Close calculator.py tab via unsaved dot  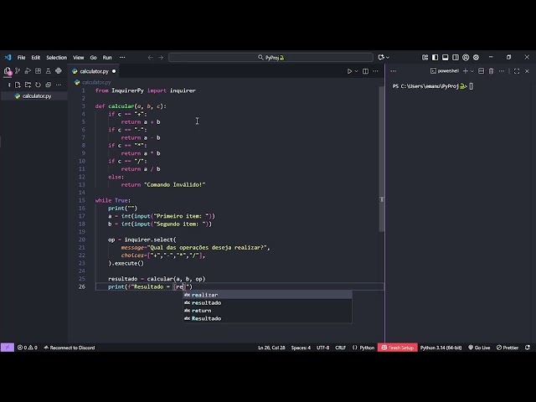click(114, 71)
